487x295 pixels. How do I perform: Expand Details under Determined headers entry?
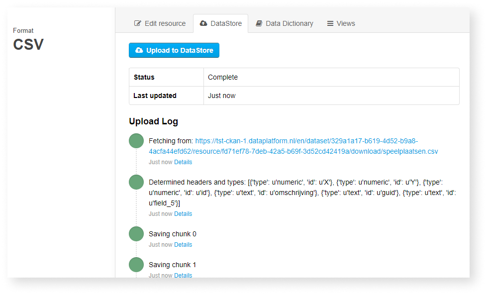[183, 214]
